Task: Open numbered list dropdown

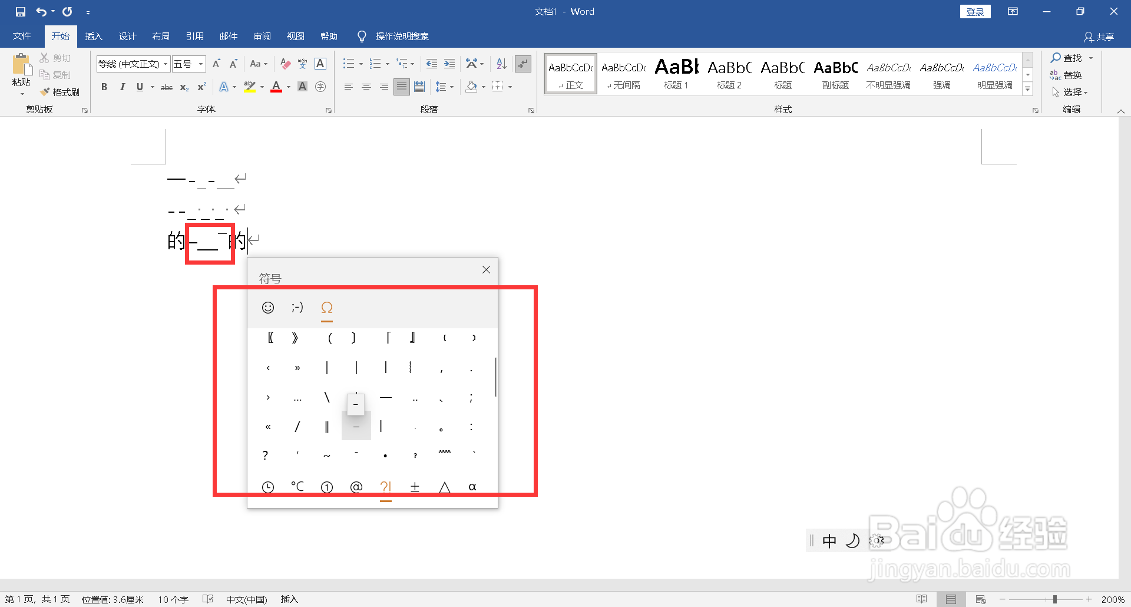Action: click(x=388, y=64)
